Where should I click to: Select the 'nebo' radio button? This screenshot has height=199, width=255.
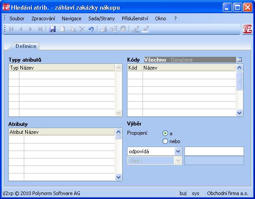(x=165, y=141)
